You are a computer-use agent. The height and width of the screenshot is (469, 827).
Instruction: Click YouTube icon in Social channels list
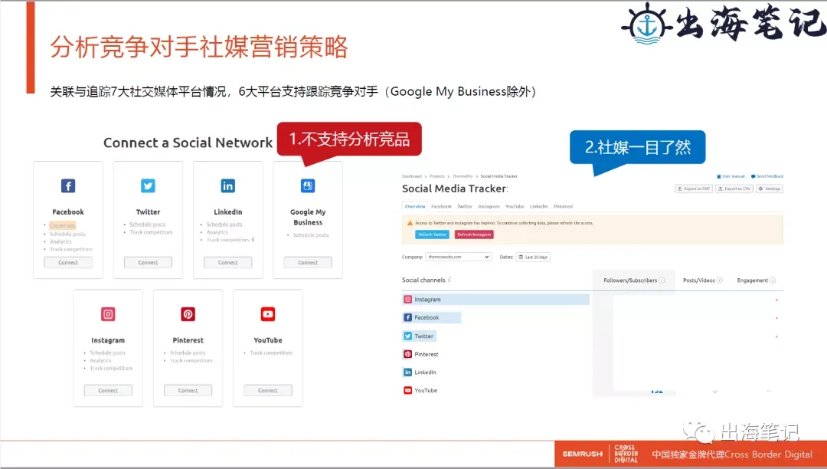point(407,390)
